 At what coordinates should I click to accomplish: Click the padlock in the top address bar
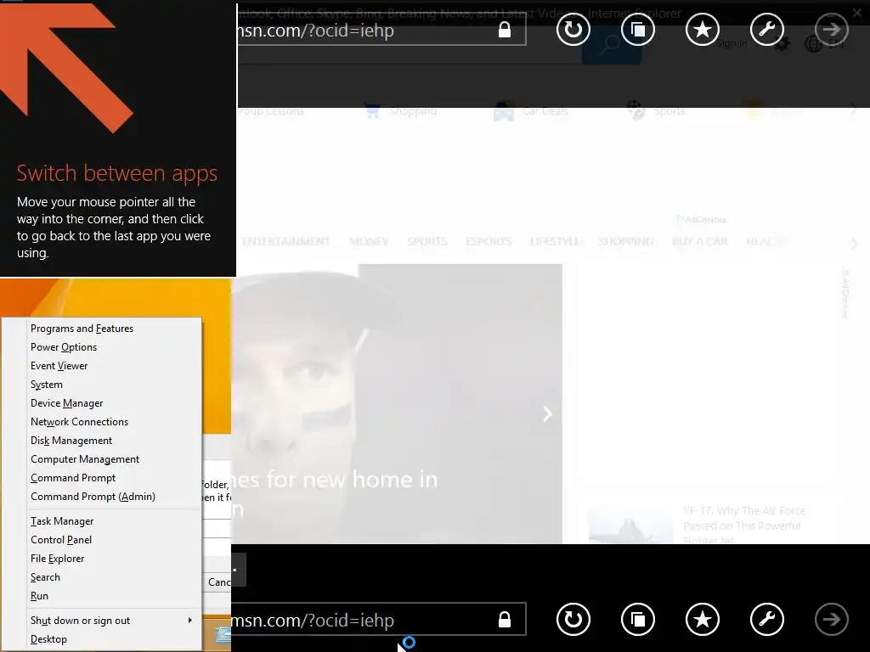[x=505, y=30]
